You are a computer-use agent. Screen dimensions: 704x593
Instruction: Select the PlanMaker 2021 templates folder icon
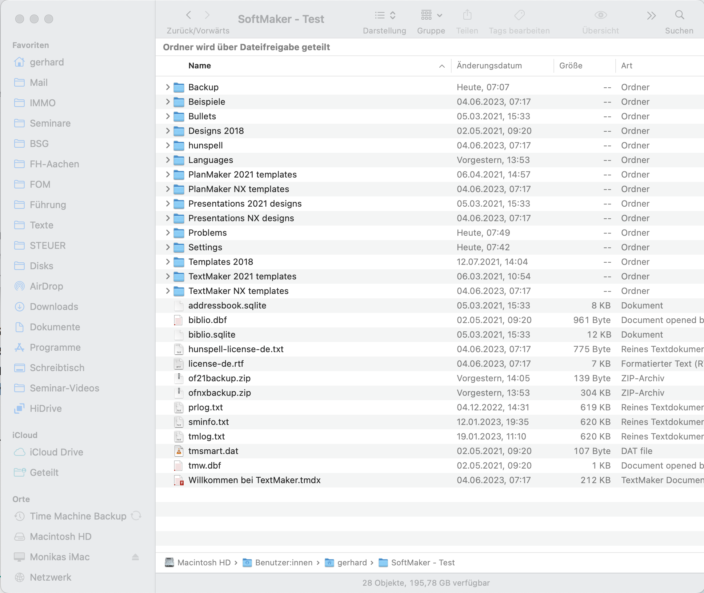click(179, 175)
